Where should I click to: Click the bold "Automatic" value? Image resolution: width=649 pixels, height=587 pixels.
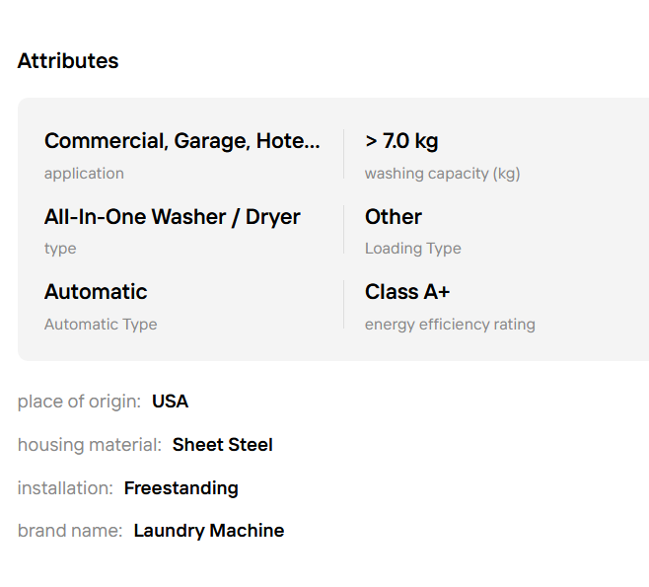[96, 292]
